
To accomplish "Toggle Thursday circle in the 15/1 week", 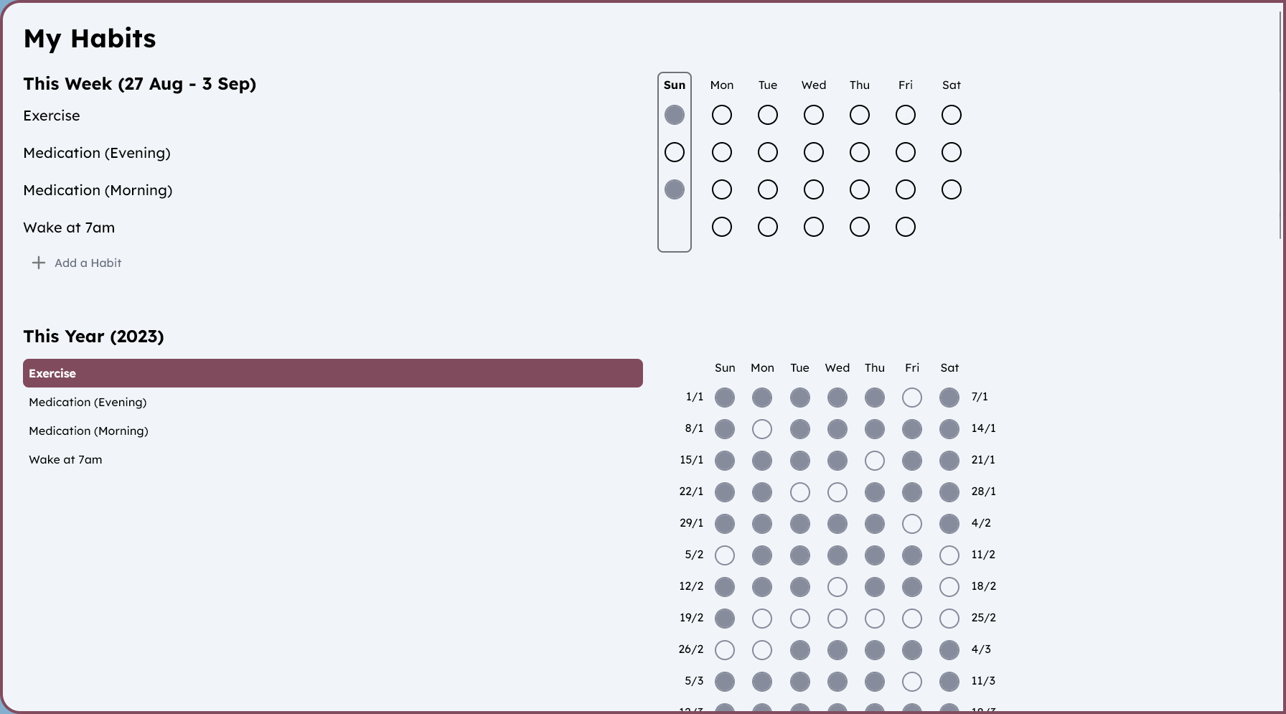I will 875,461.
